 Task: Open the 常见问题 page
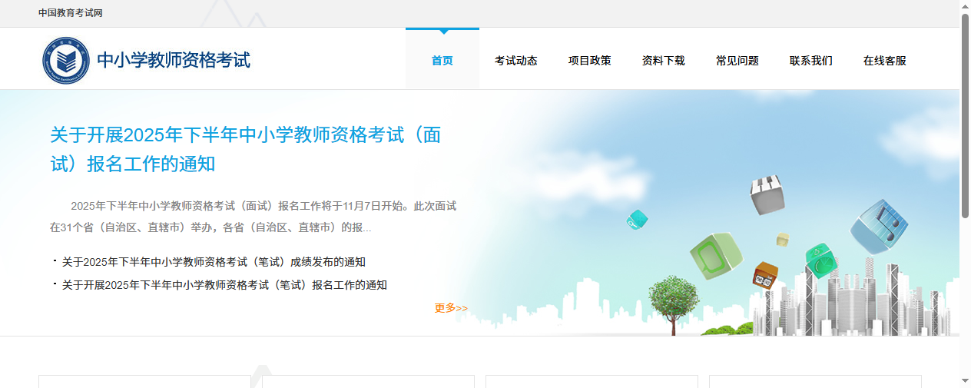(737, 61)
